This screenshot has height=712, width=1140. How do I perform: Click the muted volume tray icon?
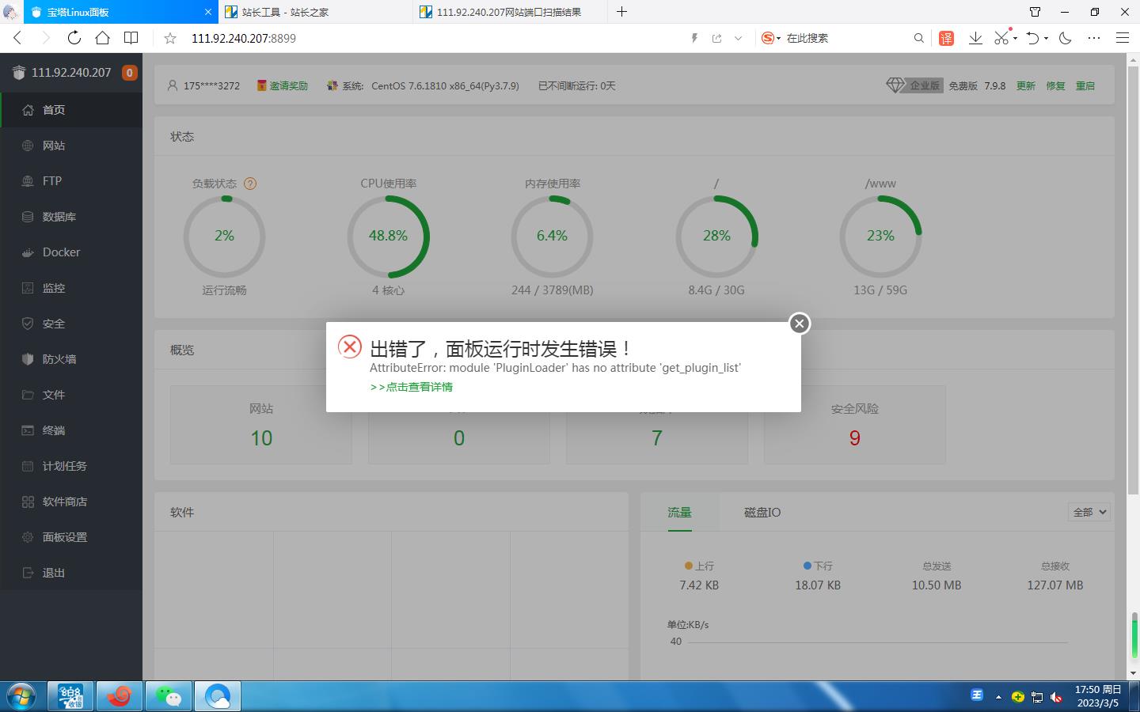1056,697
